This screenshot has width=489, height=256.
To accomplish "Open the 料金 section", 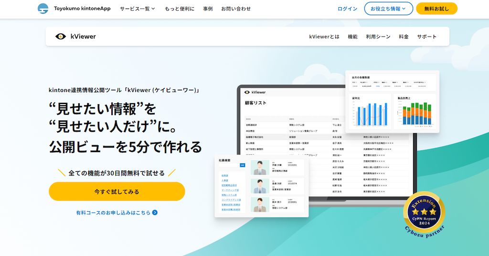I will point(404,37).
